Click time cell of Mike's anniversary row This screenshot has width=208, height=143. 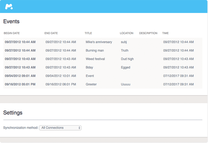pos(178,42)
